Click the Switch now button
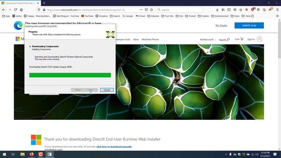Viewport: 281px width, 158px height. [249, 25]
